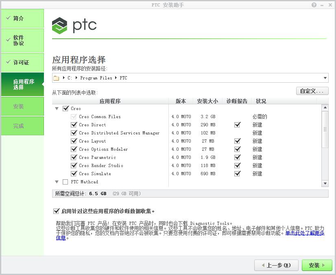This screenshot has width=336, height=275.
Task: Click the arrow before PTC in path
Action: pos(116,78)
